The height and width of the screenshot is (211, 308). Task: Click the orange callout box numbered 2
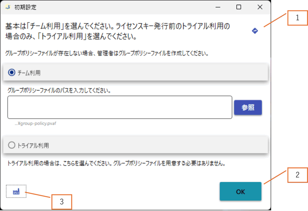[297, 175]
